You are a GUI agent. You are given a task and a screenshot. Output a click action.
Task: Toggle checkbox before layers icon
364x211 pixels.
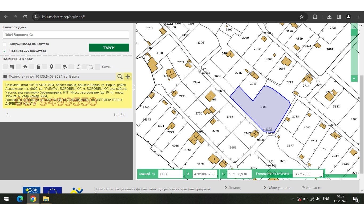click(x=58, y=67)
